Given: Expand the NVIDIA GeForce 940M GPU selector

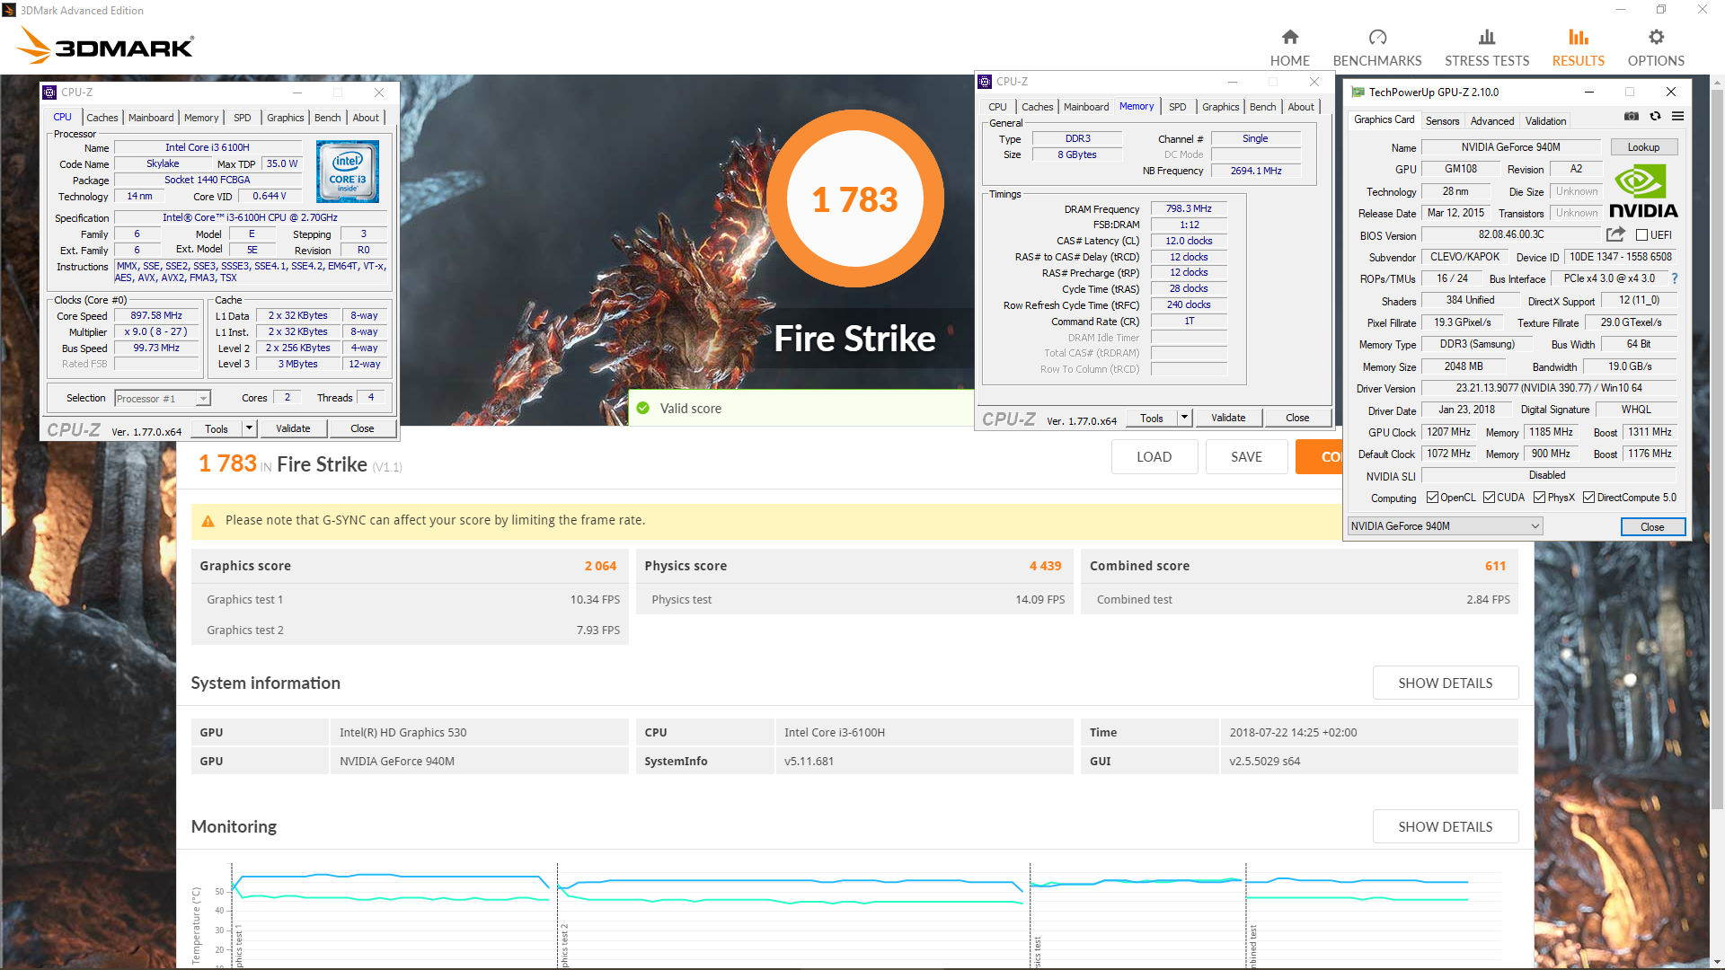Looking at the screenshot, I should tap(1445, 526).
